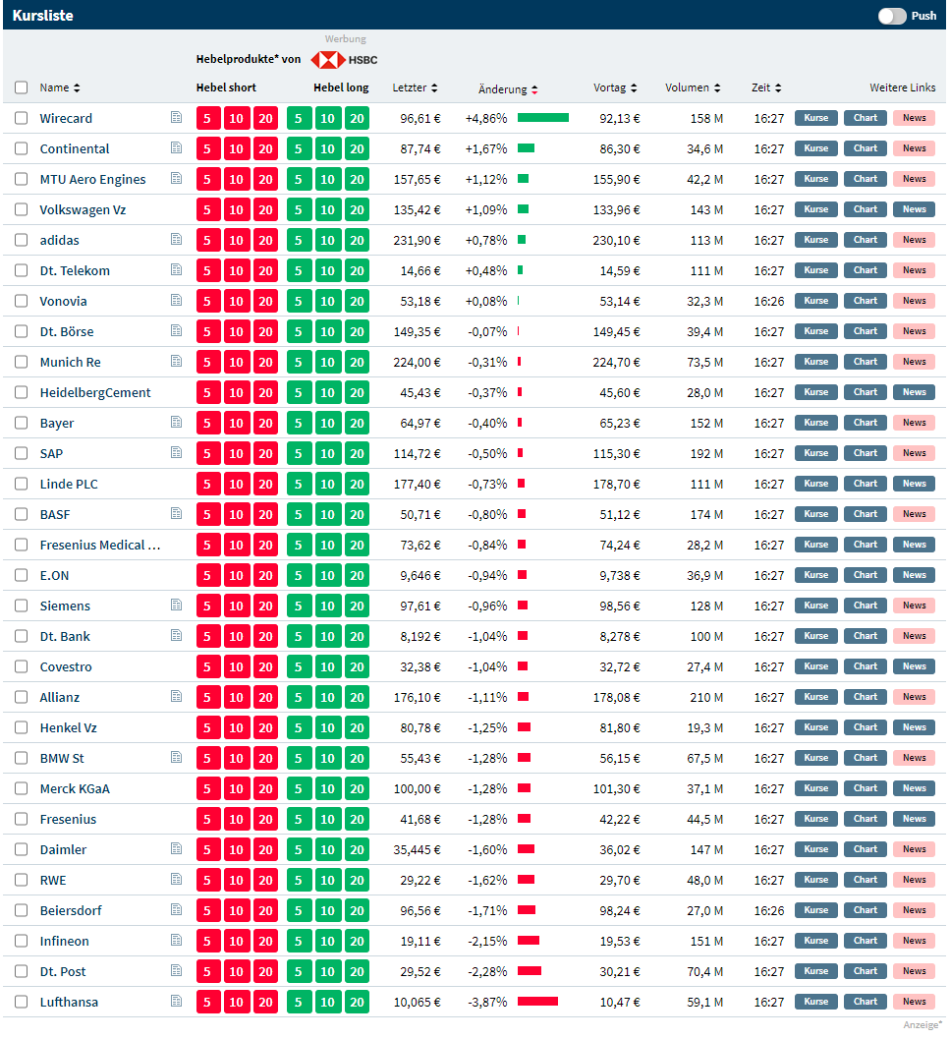Click Dt. Post red change bar
The height and width of the screenshot is (1039, 950).
click(x=530, y=971)
